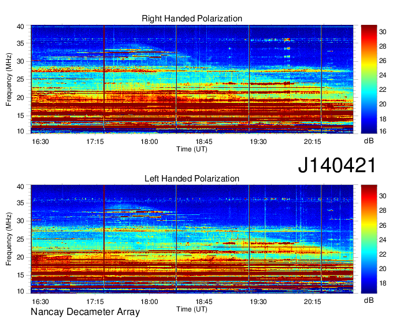Select the 18:00 time tick on the Right Handed plot
393x319 pixels.
[149, 142]
